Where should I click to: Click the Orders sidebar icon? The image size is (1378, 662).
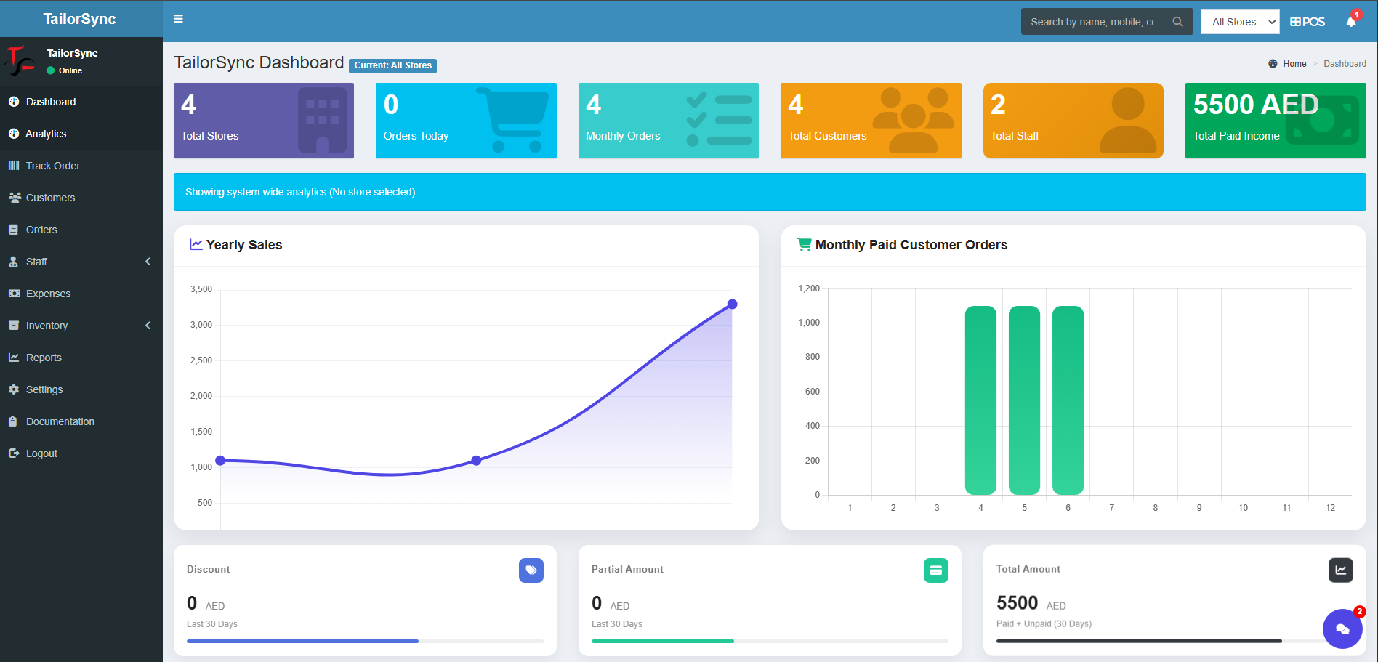coord(14,230)
